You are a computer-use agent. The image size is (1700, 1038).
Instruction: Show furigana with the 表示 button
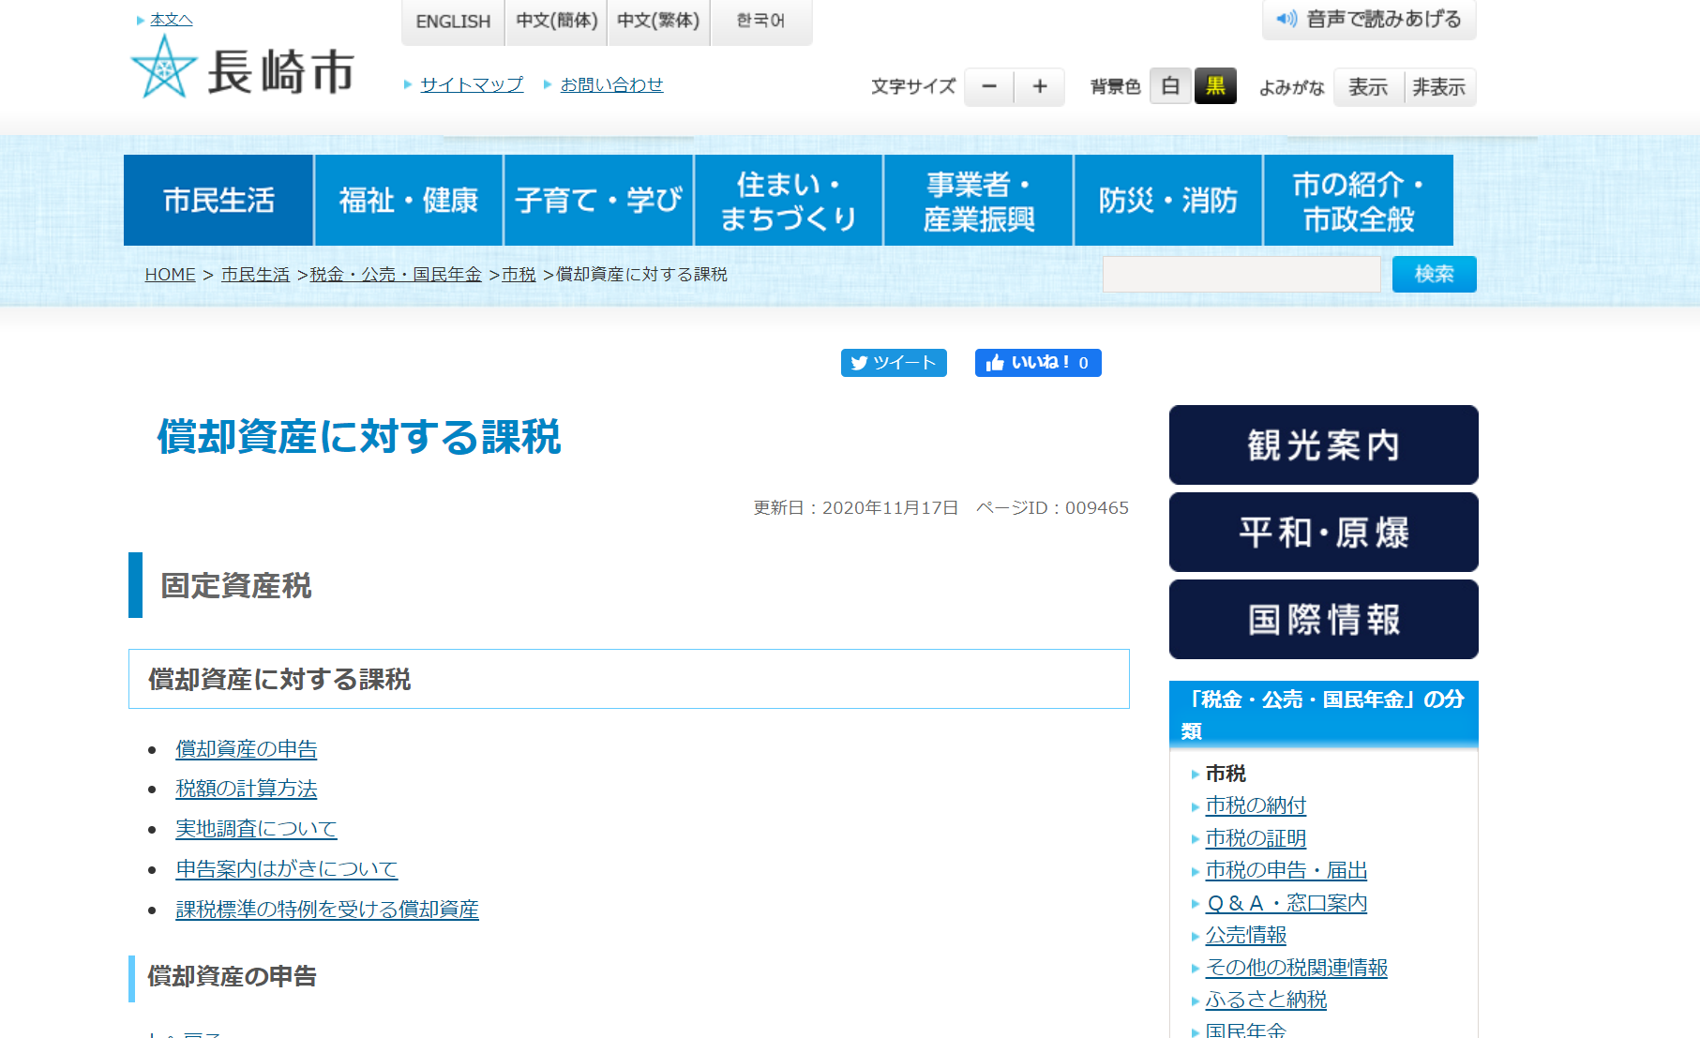pyautogui.click(x=1367, y=87)
